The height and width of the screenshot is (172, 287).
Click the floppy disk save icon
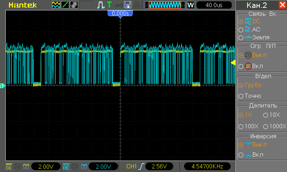[127, 5]
